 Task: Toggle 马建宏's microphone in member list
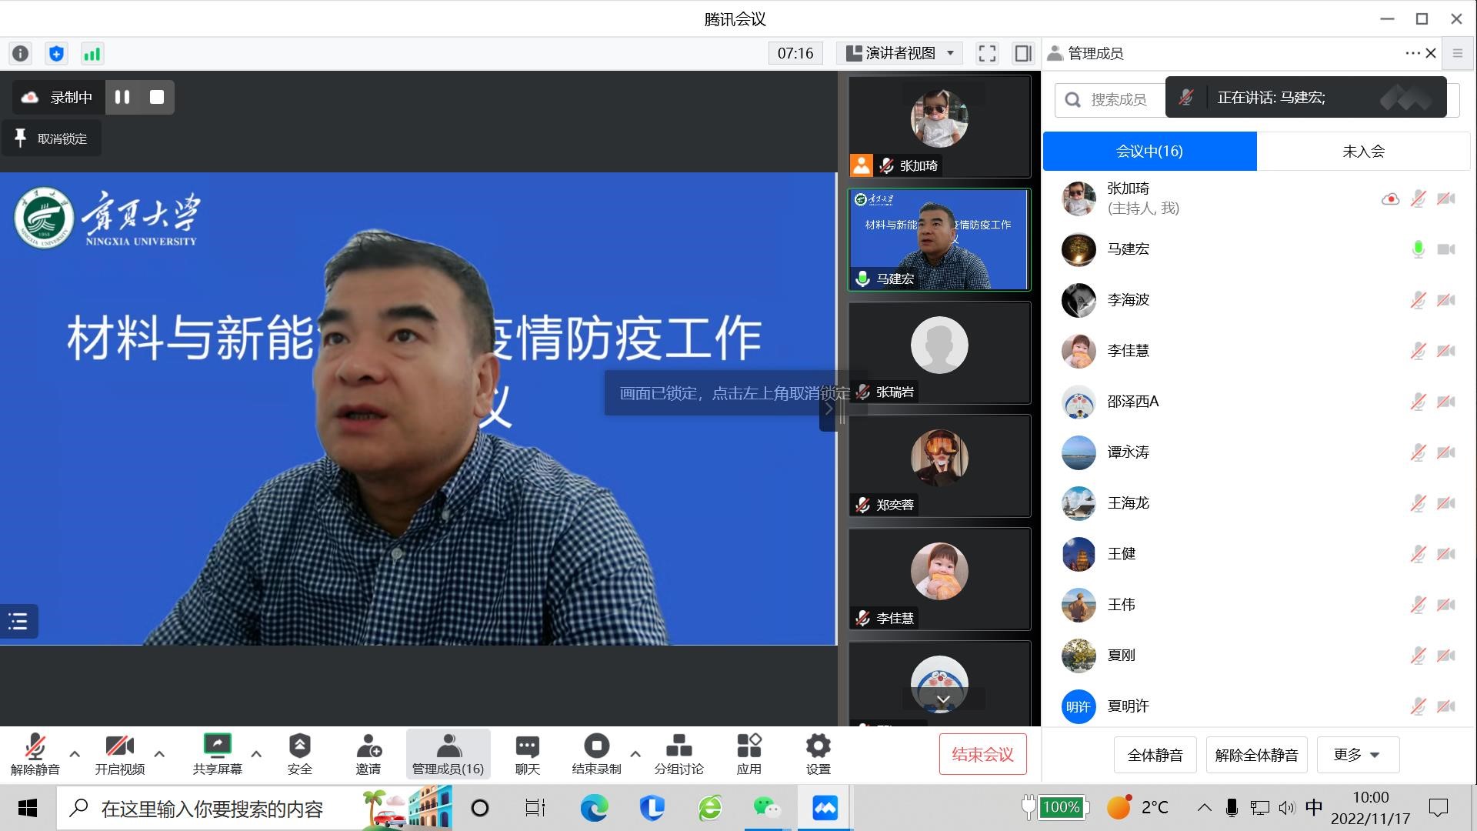tap(1418, 249)
